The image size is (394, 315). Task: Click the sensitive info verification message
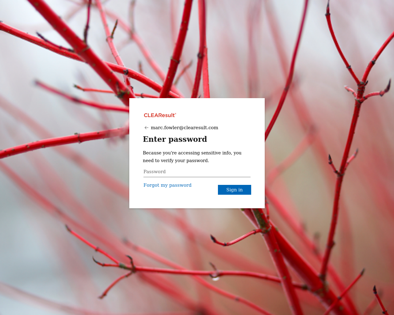pos(192,157)
